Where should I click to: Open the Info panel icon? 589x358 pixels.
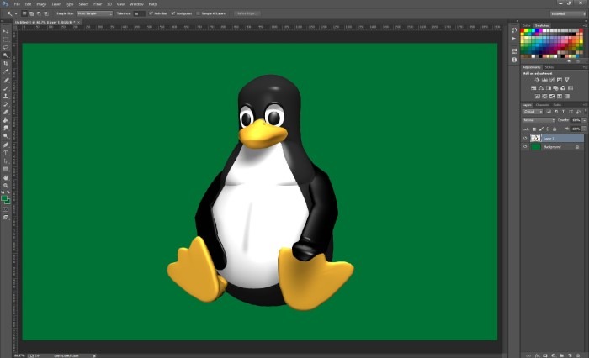pos(514,60)
